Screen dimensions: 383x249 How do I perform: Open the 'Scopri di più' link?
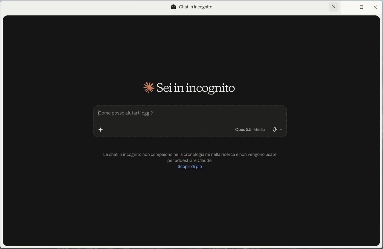190,166
